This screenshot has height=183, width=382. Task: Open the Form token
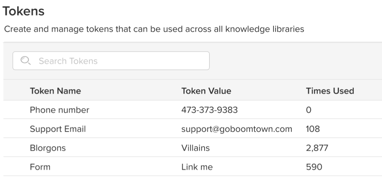click(x=40, y=167)
